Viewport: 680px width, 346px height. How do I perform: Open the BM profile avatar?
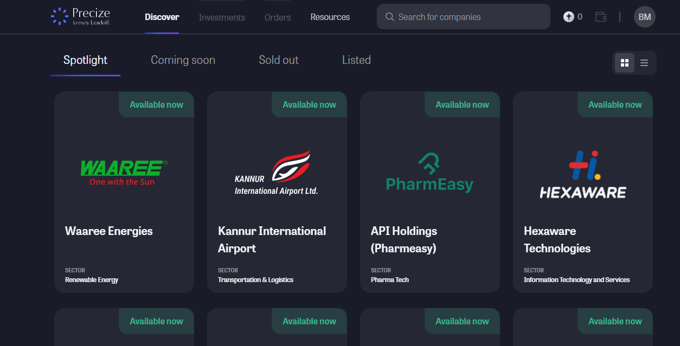(x=644, y=17)
